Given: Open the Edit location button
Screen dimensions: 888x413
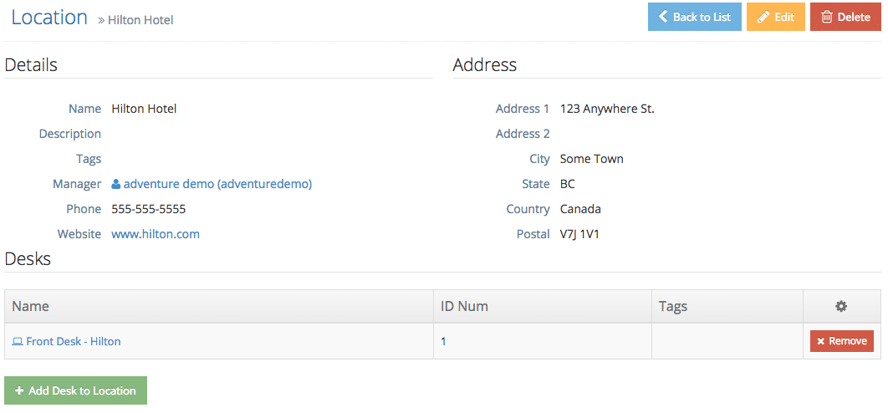Looking at the screenshot, I should (x=775, y=17).
